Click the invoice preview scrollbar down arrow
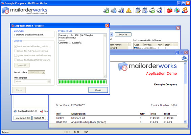191x135 pixels. point(185,122)
